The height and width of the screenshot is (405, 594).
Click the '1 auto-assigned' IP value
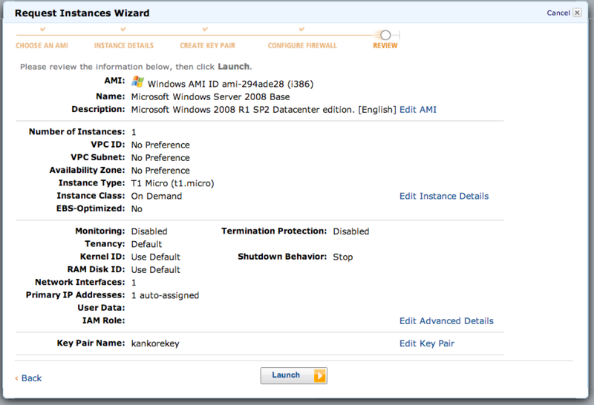[165, 295]
